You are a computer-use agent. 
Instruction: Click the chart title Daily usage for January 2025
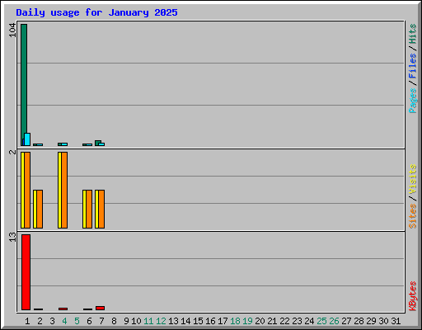pyautogui.click(x=96, y=12)
